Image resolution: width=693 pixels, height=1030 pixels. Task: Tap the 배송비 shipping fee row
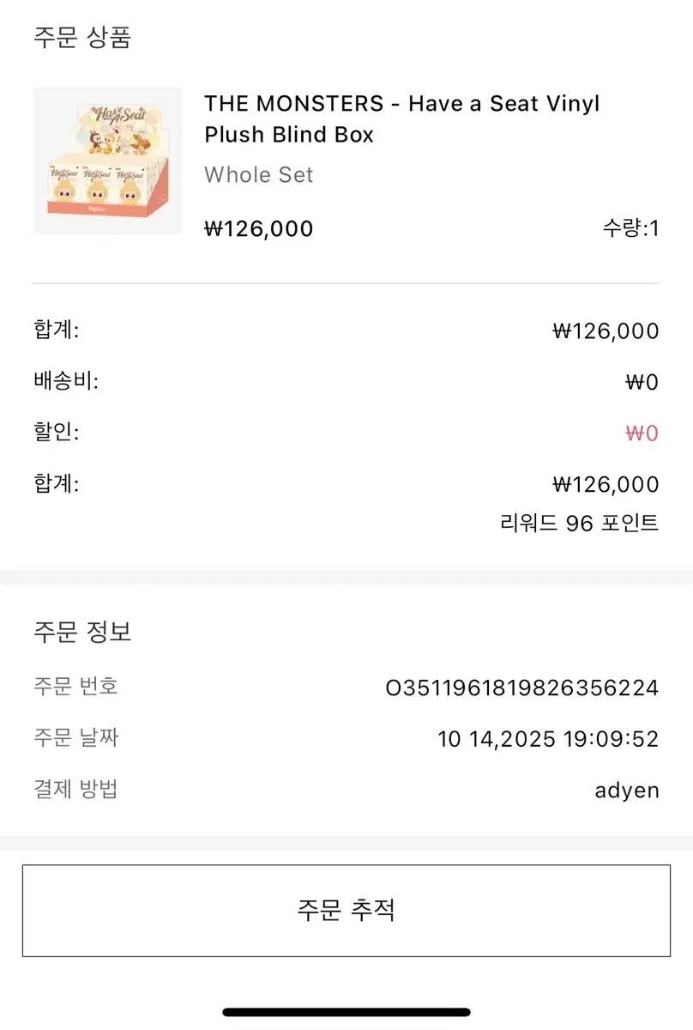click(x=346, y=382)
